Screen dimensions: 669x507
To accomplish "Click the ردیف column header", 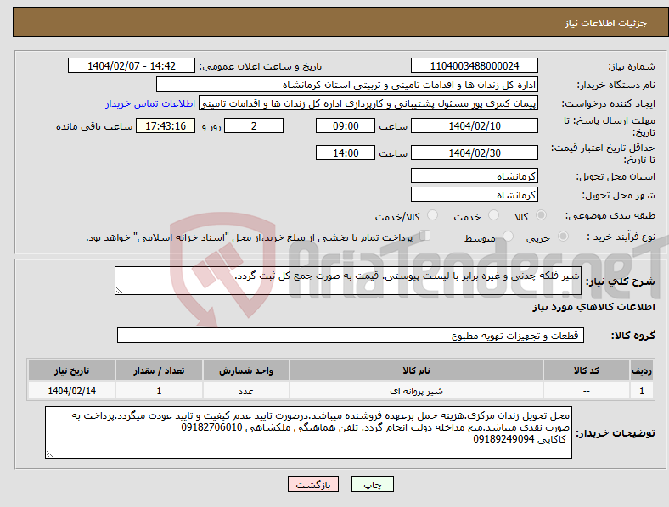I will (642, 370).
